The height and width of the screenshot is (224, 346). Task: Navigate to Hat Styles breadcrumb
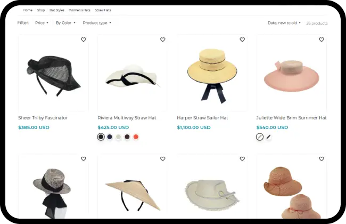(57, 10)
